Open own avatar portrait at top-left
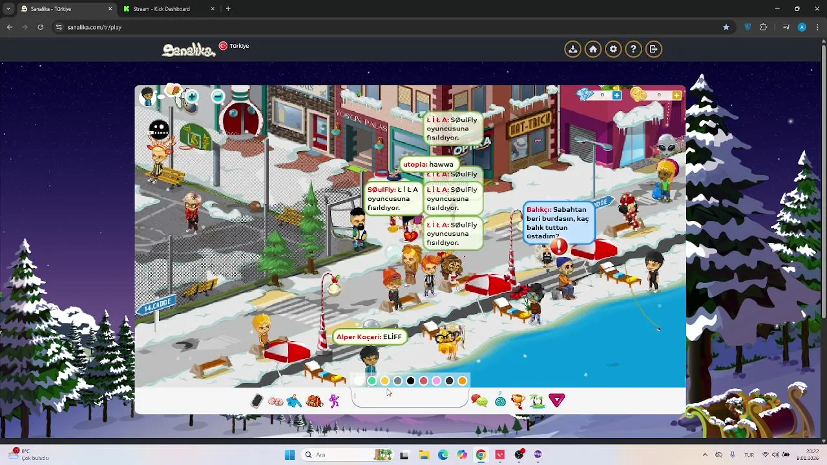 (148, 97)
